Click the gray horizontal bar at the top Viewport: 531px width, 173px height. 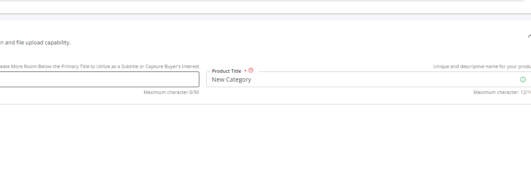[x=254, y=1]
